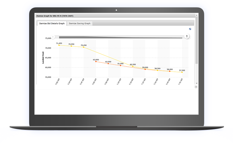Click the 70,000 y-axis label

click(48, 48)
